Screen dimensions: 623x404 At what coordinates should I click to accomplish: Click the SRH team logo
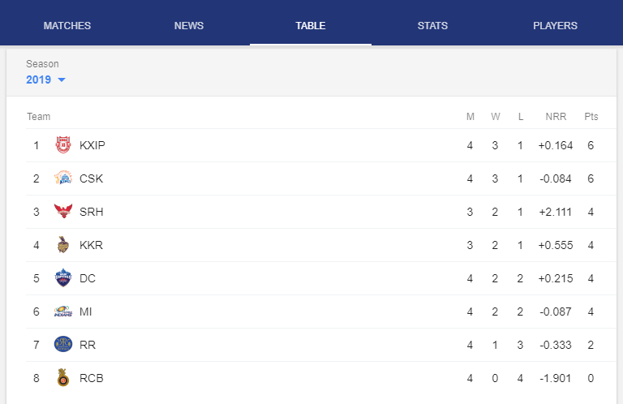click(x=63, y=212)
